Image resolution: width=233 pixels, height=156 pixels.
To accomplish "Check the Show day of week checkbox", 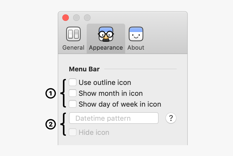I will coord(73,104).
